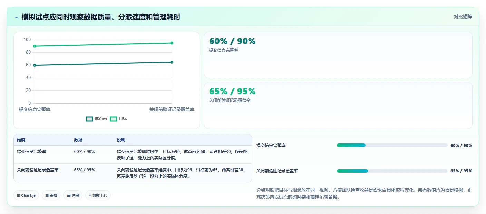
Task: Click table data cell 60% / 90%
Action: [x=84, y=151]
